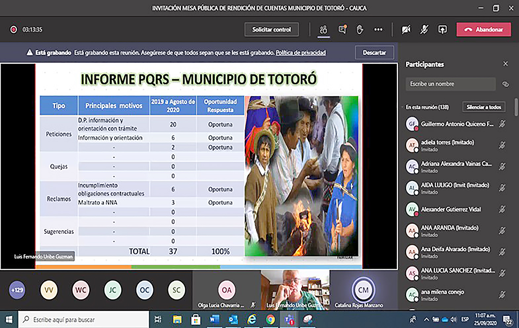Open the Política de privacidad link
The height and width of the screenshot is (328, 519).
click(x=300, y=53)
